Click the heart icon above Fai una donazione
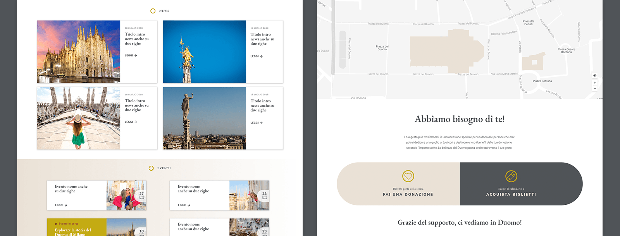 [x=408, y=176]
